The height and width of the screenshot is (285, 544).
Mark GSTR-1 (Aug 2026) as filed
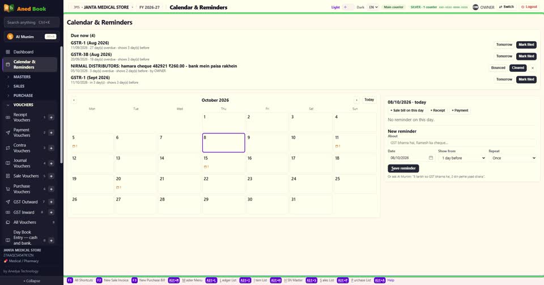(526, 45)
